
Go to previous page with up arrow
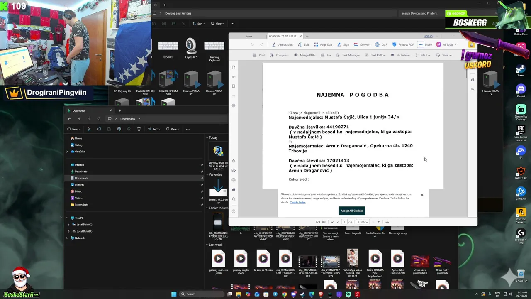(338, 222)
